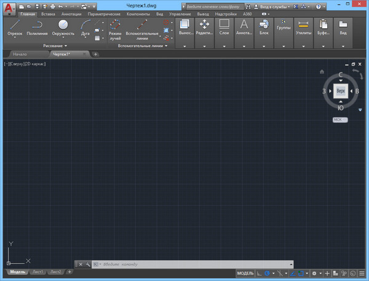The width and height of the screenshot is (369, 281).
Task: Click the AutoCAD application menu logo
Action: (8, 7)
